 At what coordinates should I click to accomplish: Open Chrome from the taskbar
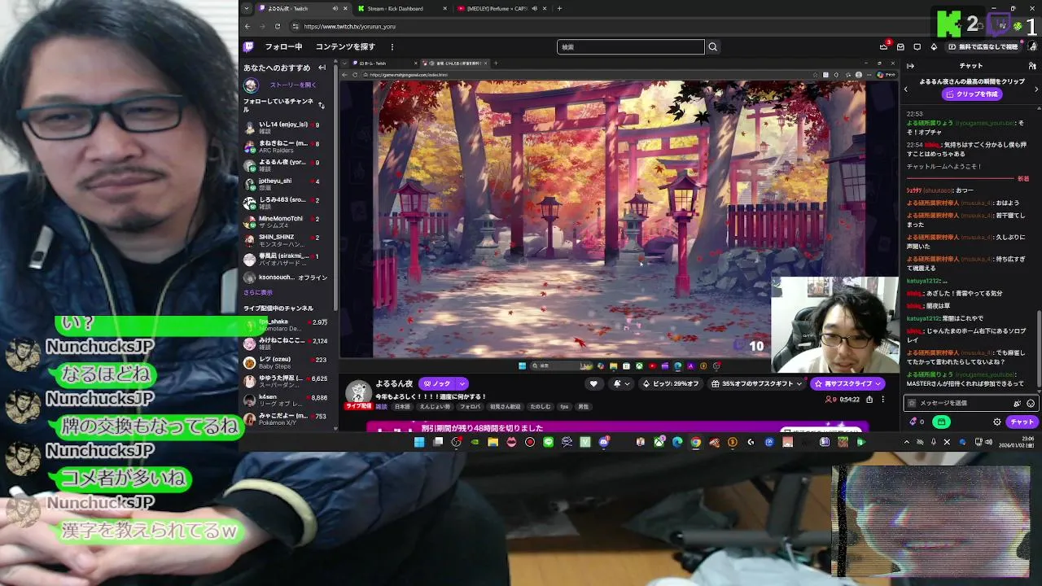(695, 442)
